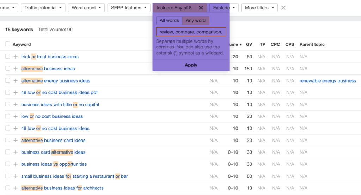Click plus icon for low or no cost business ideas
The height and width of the screenshot is (195, 361).
point(16,117)
